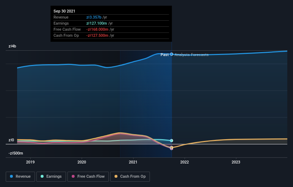Image resolution: width=293 pixels, height=187 pixels.
Task: Click the -zł500m y-axis label
Action: 16,153
